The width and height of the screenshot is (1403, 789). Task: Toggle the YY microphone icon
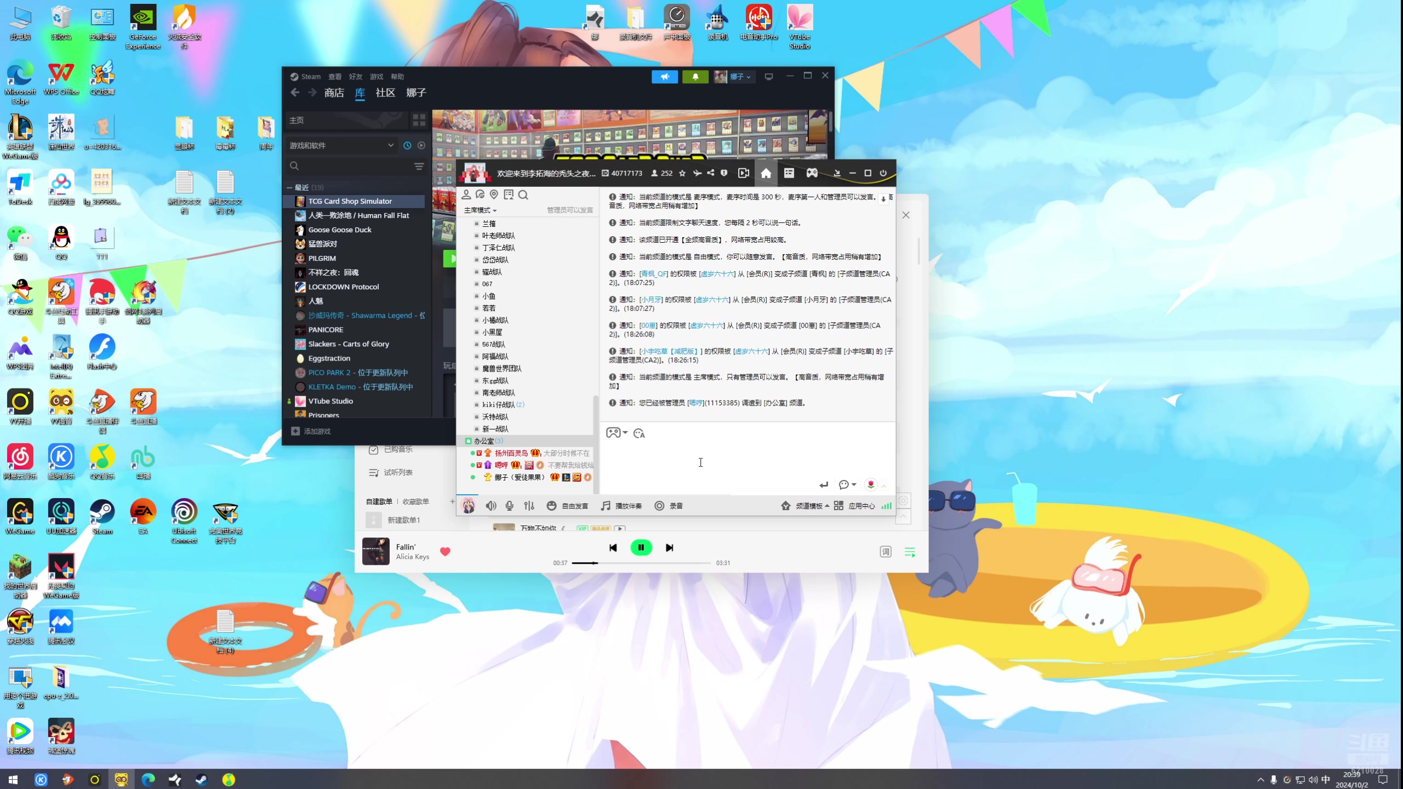510,506
